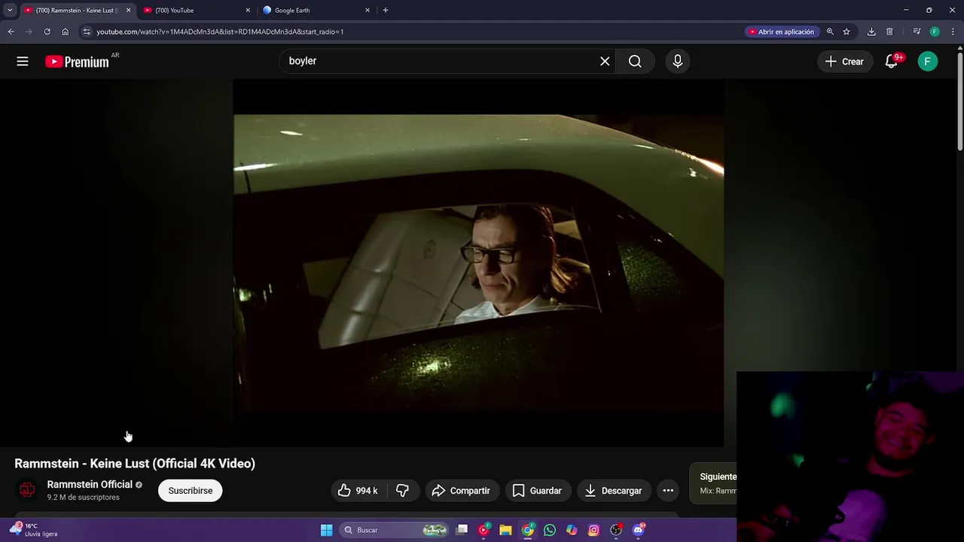Click the video title Rammstein - Keine Lust
This screenshot has height=542, width=964.
point(135,464)
